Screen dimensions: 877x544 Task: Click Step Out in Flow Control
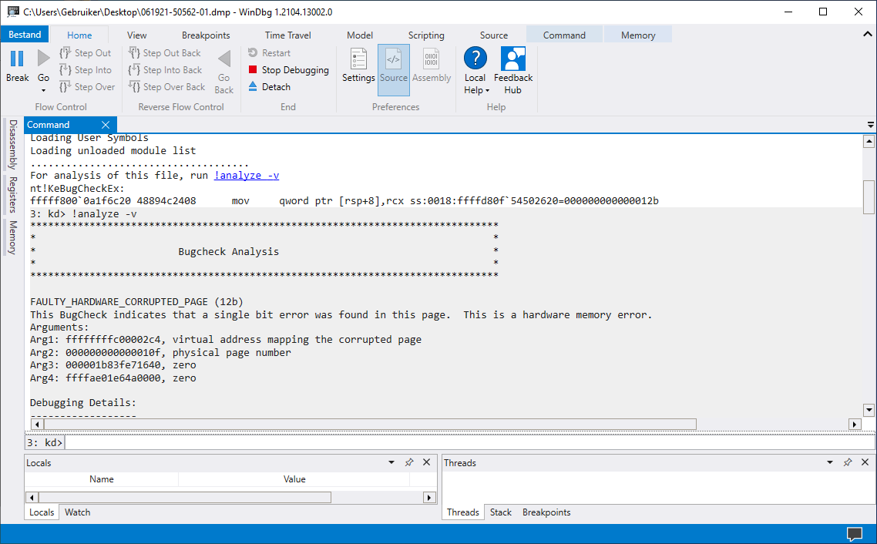86,53
